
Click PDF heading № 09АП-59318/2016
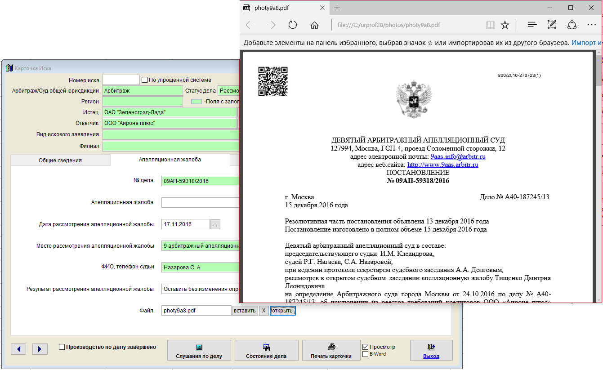(x=418, y=181)
